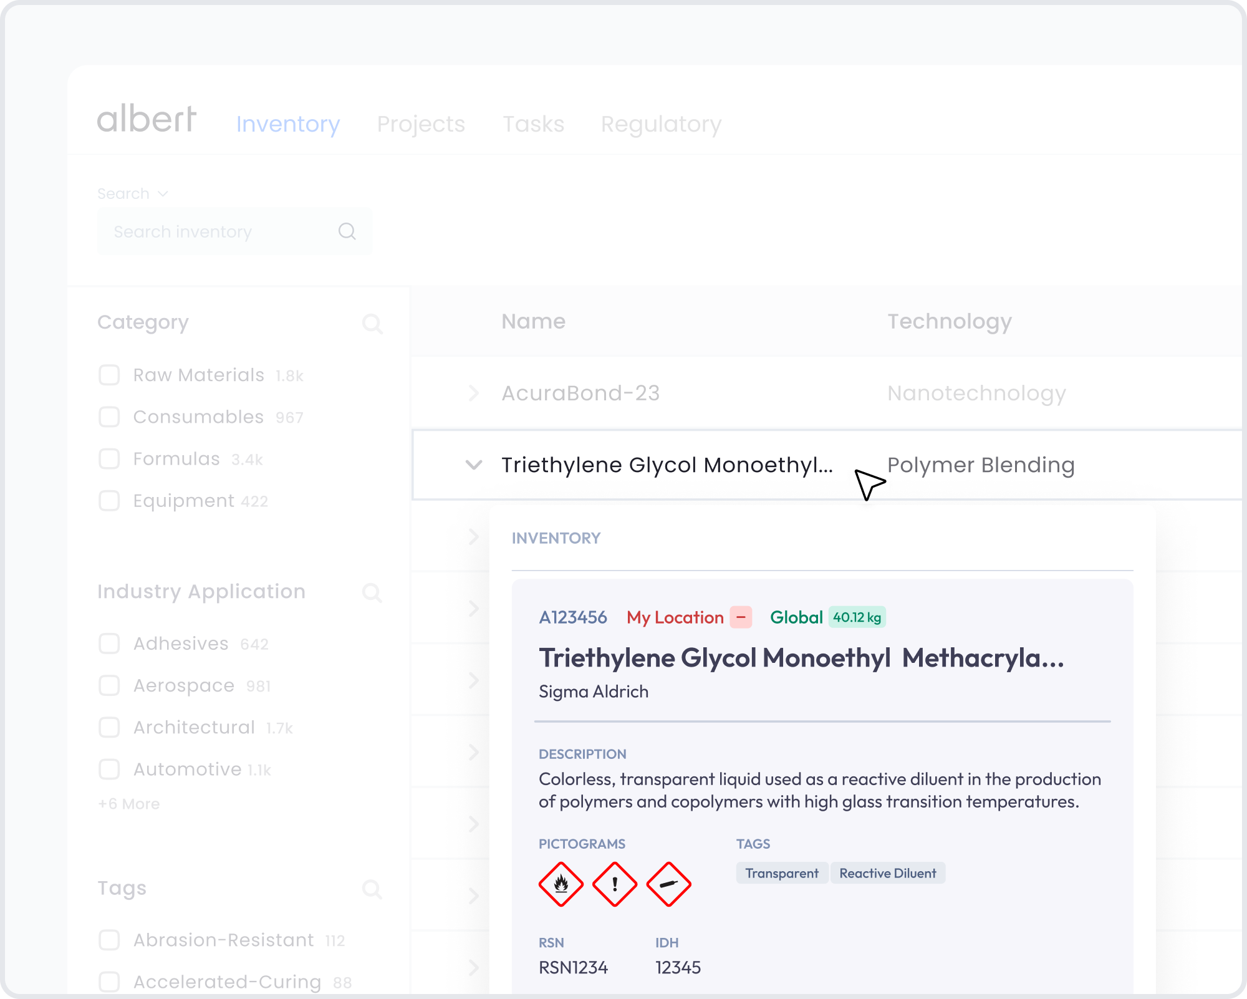
Task: Click the Tags section search icon
Action: 372,889
